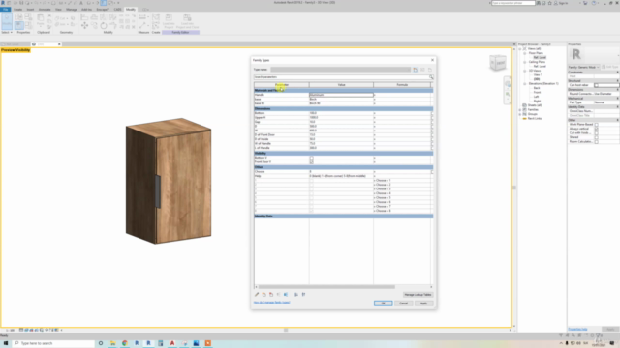Select the Modify tool in the ribbon
The height and width of the screenshot is (348, 620).
7,21
